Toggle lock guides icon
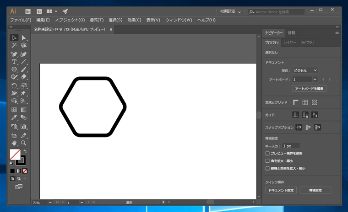Image resolution: width=348 pixels, height=212 pixels. [305, 115]
